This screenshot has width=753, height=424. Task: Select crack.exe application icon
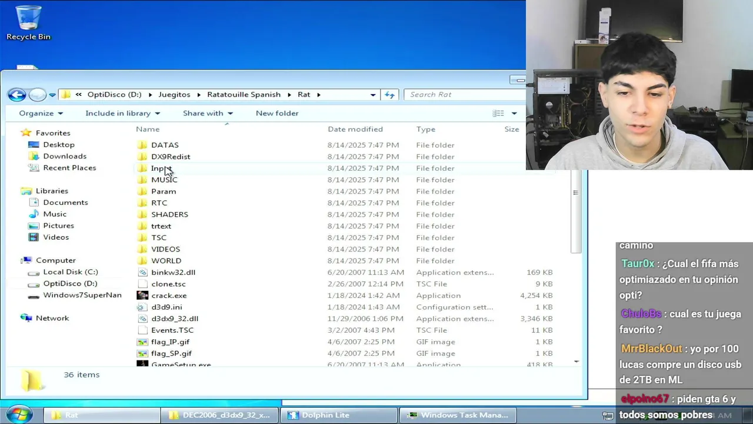pyautogui.click(x=142, y=296)
